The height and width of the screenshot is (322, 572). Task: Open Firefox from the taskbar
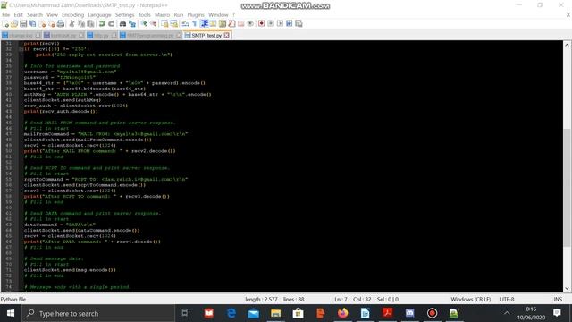[x=342, y=313]
